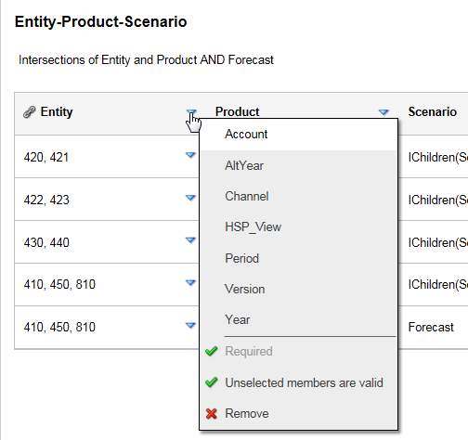Expand dropdown arrow in the 422, 423 row

coord(190,198)
